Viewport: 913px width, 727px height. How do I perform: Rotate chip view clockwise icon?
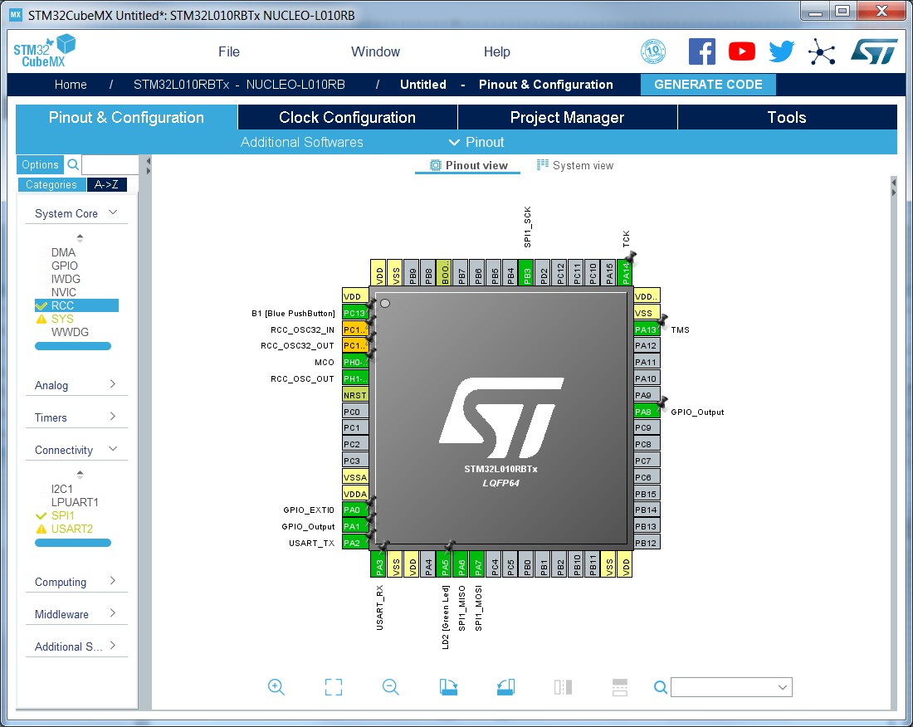point(447,687)
